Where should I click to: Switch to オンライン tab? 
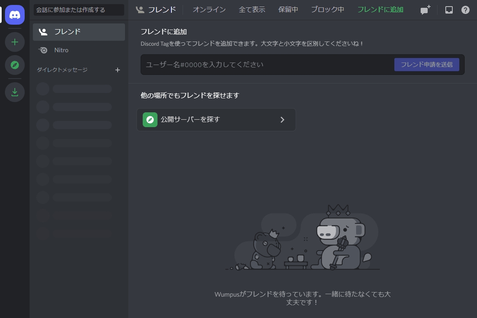[x=209, y=10]
